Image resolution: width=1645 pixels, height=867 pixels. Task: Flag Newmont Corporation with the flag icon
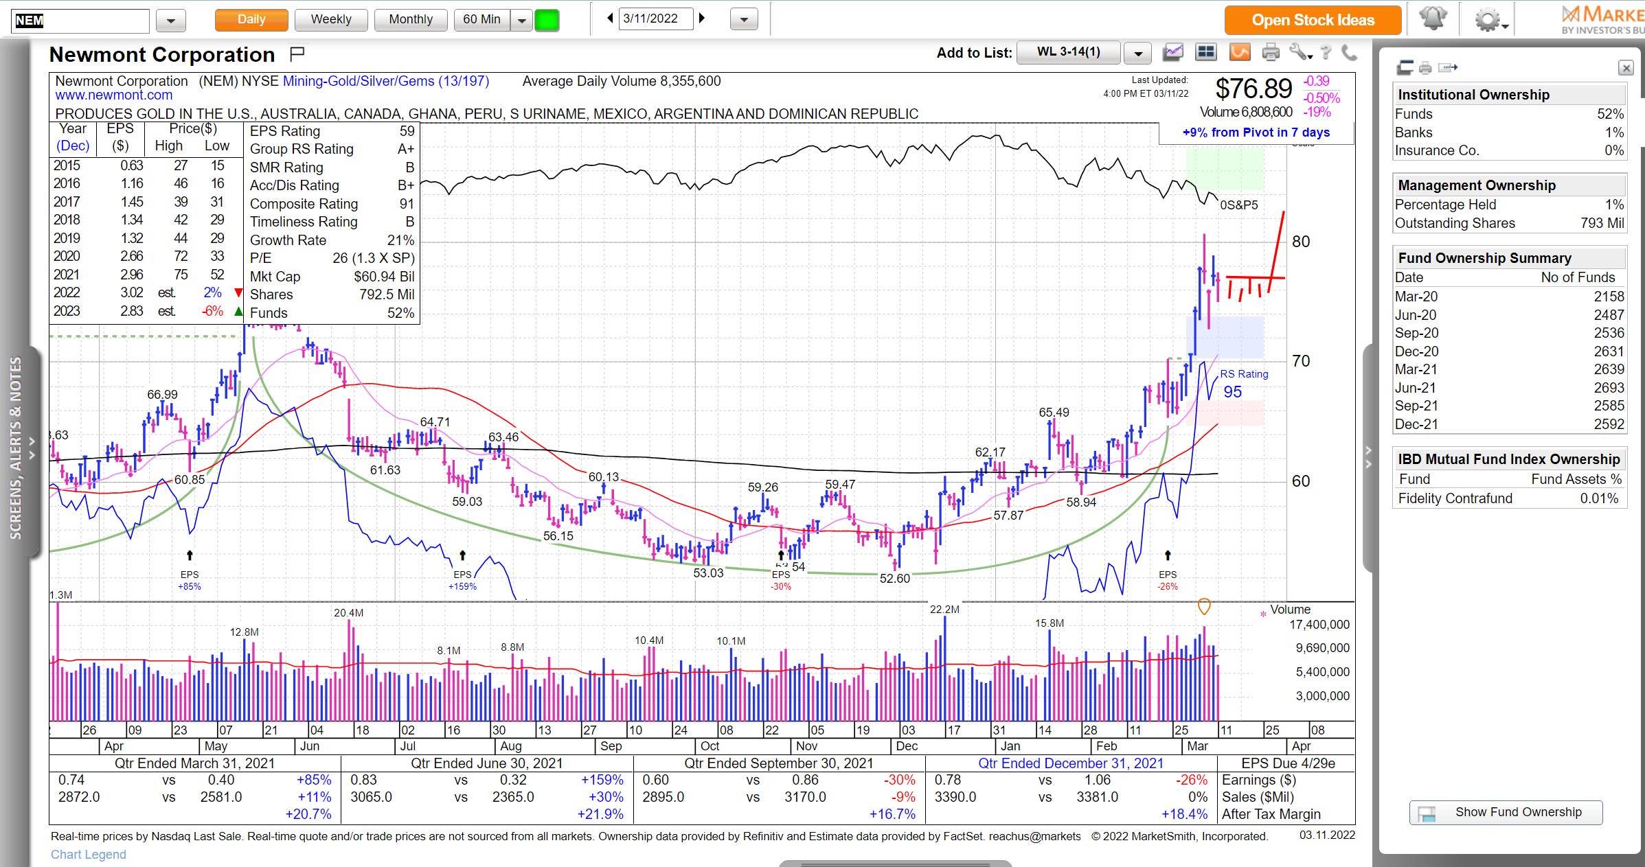pyautogui.click(x=297, y=54)
